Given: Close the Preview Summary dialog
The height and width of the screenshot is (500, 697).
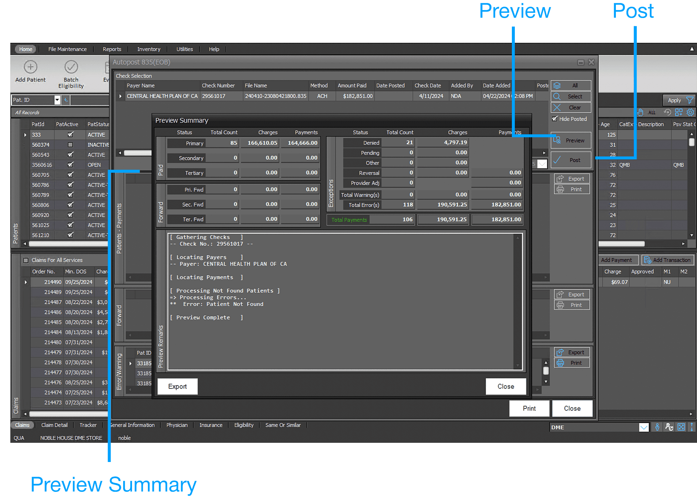Looking at the screenshot, I should pyautogui.click(x=506, y=386).
